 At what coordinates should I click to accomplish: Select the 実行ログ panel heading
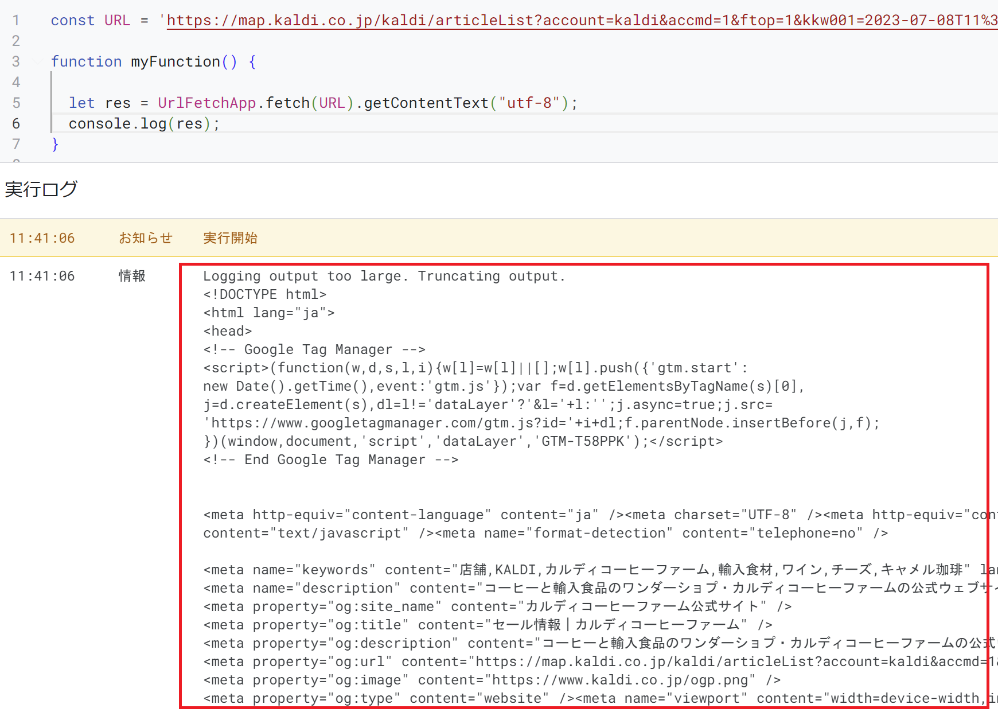pos(40,189)
